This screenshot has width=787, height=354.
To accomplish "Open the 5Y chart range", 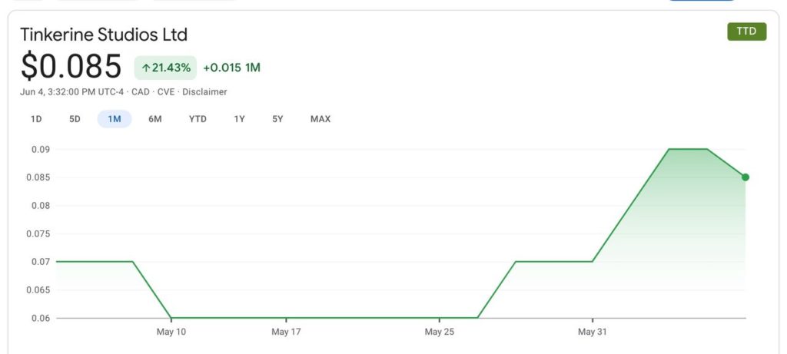I will coord(277,119).
